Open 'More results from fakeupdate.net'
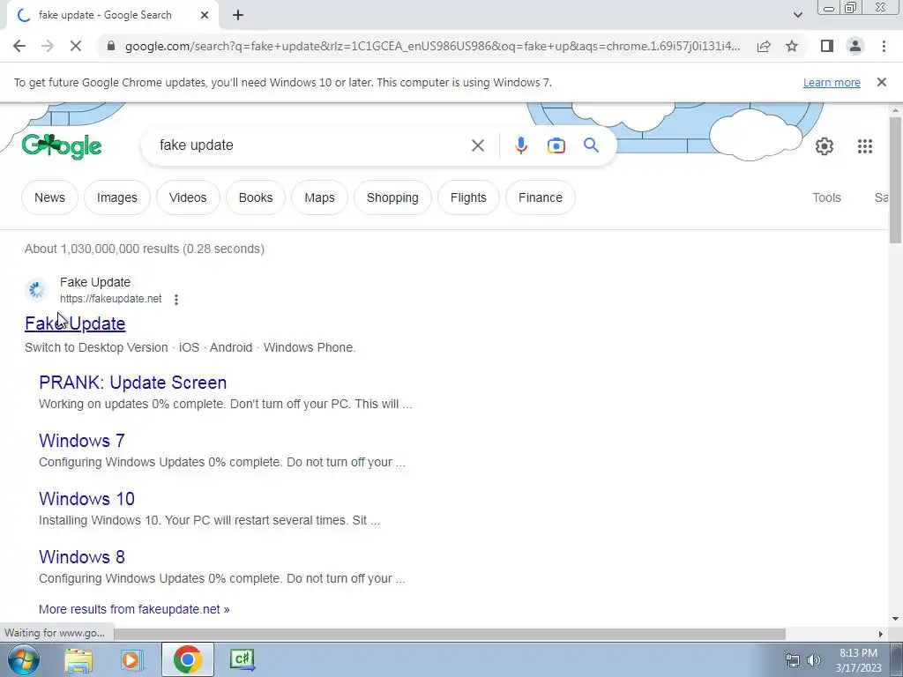 coord(134,609)
